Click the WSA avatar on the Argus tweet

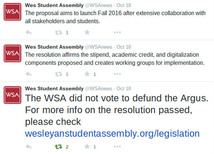coord(13,95)
